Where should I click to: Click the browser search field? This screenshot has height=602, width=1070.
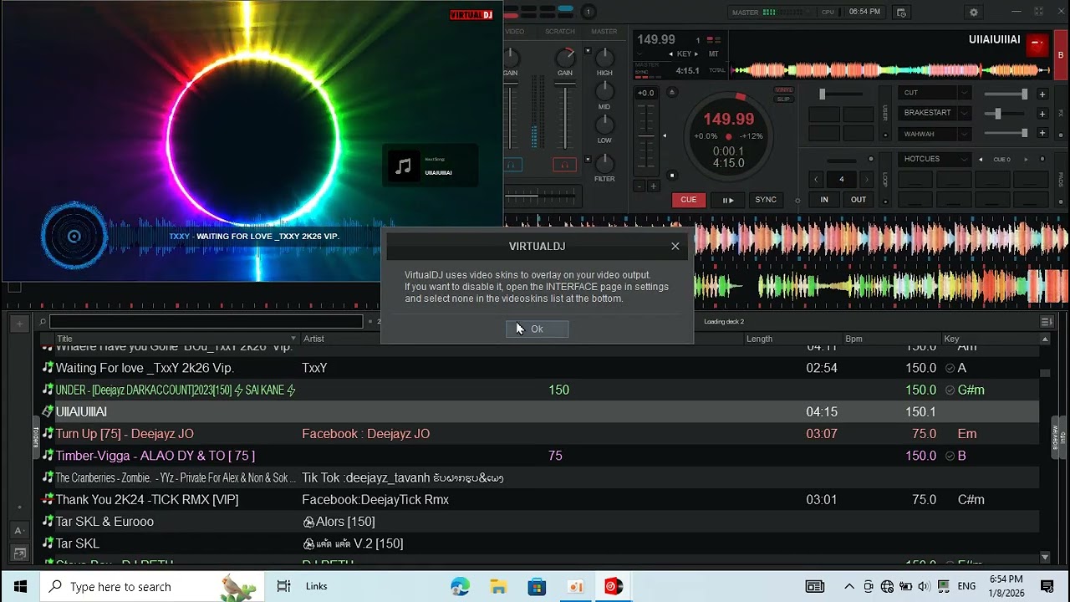pyautogui.click(x=206, y=322)
